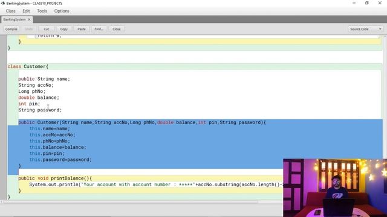Click the line 'Long phNo;'
This screenshot has height=217, width=387.
click(32, 91)
